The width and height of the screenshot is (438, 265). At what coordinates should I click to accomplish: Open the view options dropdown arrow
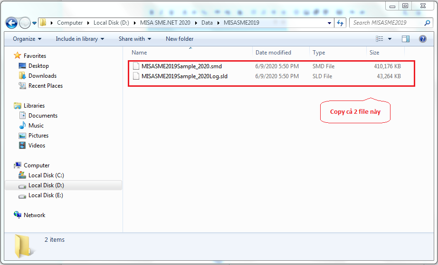click(x=390, y=39)
